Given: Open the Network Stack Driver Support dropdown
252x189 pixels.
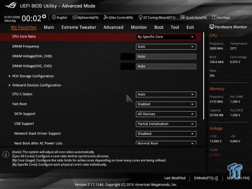Looking at the screenshot, I should tap(166, 134).
